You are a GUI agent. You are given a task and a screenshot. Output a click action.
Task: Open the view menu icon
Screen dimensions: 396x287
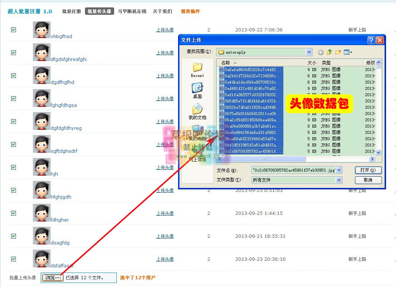tap(348, 53)
